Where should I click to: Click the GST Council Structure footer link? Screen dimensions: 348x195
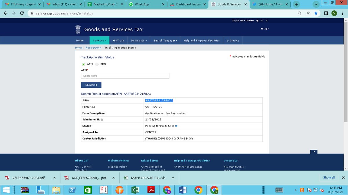83,168
